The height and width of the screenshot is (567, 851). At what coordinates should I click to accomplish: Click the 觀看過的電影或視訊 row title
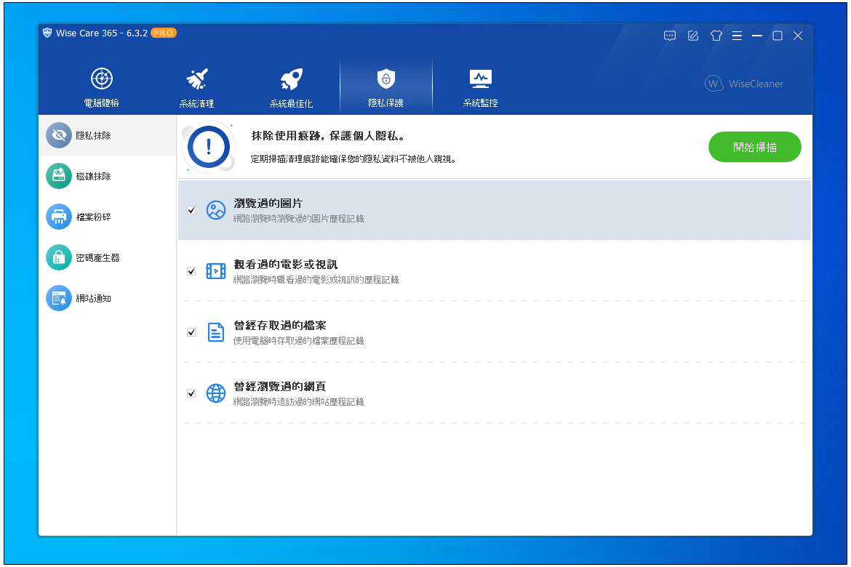click(285, 265)
